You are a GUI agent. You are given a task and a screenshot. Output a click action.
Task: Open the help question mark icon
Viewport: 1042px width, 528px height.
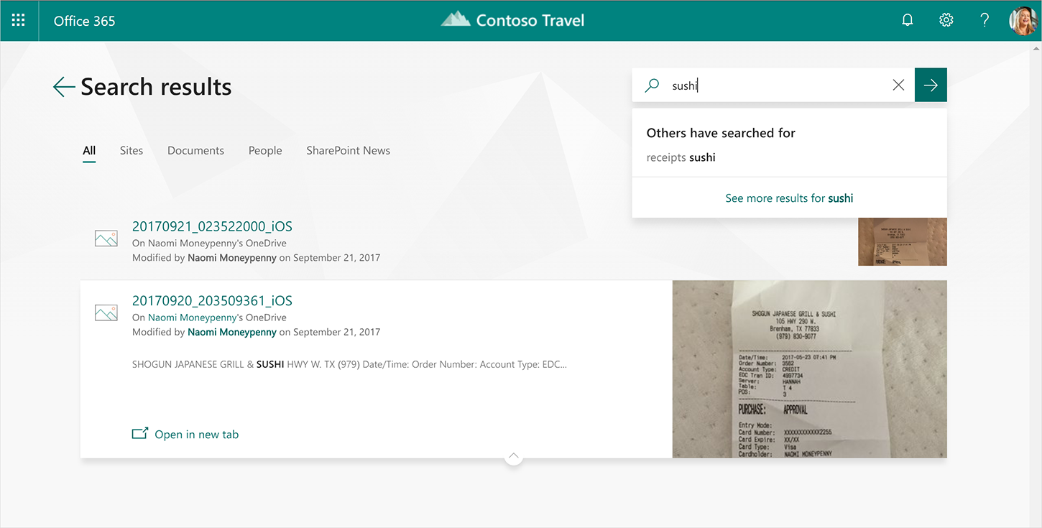point(984,19)
